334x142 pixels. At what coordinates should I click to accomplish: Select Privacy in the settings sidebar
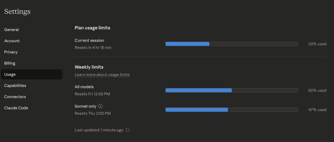[11, 52]
